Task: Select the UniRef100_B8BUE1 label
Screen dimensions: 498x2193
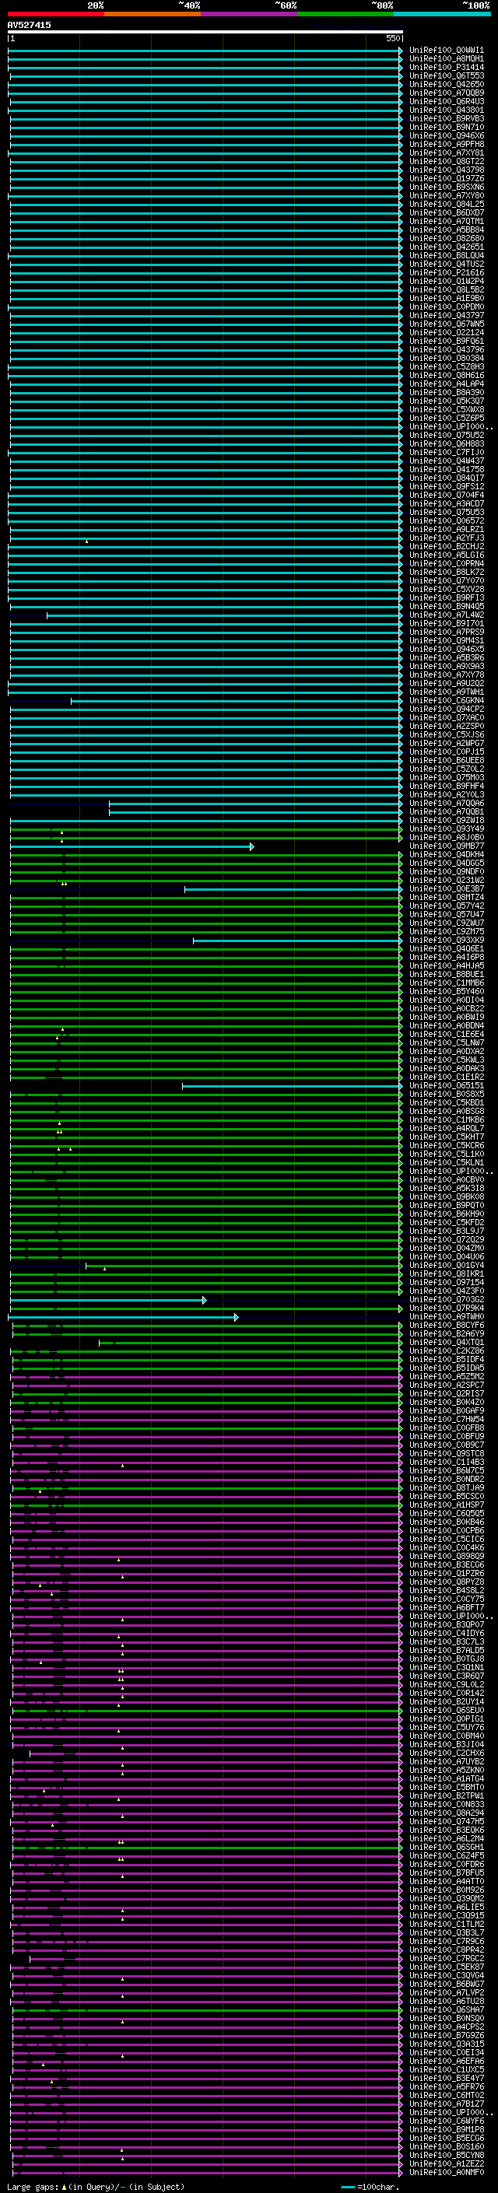Action: coord(446,975)
